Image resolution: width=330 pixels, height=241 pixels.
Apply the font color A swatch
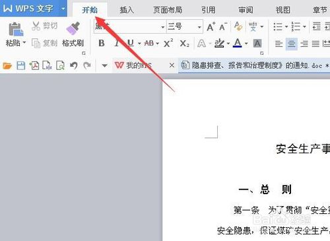click(x=238, y=43)
